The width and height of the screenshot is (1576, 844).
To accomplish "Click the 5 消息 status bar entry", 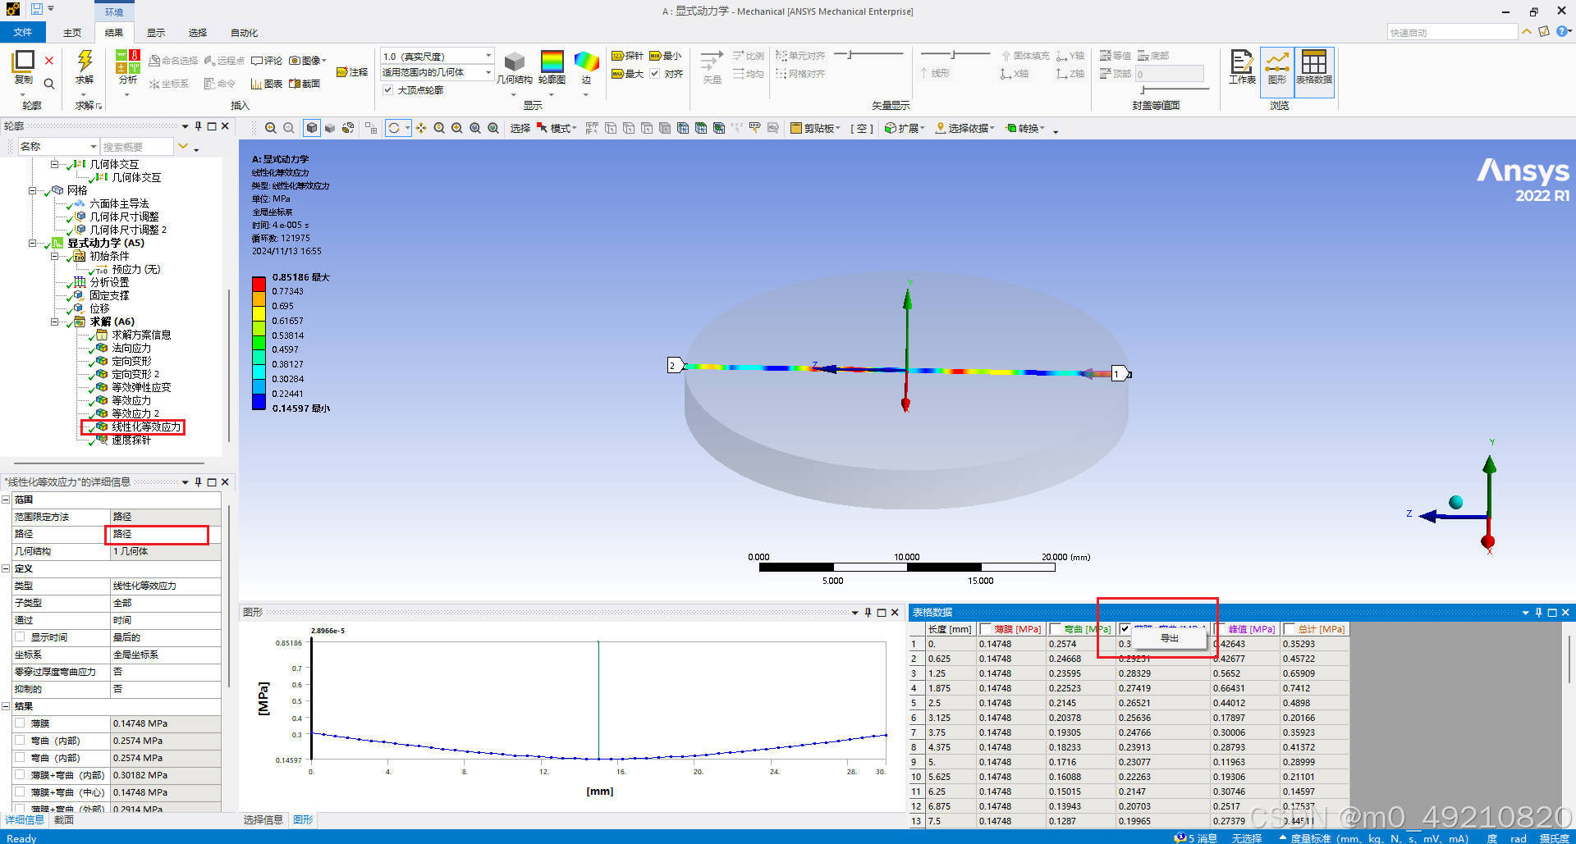I will pyautogui.click(x=1196, y=837).
